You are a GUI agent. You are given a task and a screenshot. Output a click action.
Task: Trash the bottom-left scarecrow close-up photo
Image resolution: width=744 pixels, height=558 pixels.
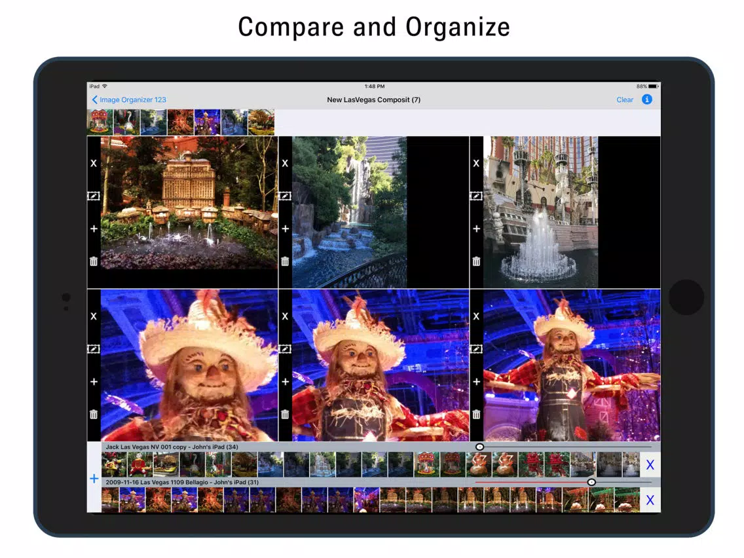94,415
